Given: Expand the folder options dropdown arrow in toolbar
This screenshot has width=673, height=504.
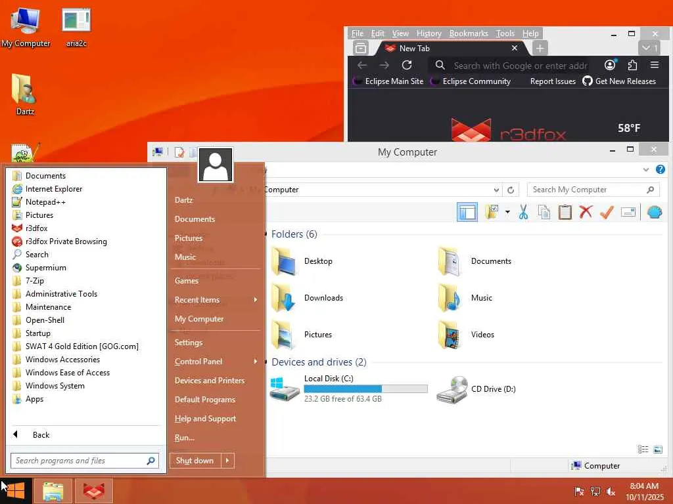Looking at the screenshot, I should click(x=507, y=212).
